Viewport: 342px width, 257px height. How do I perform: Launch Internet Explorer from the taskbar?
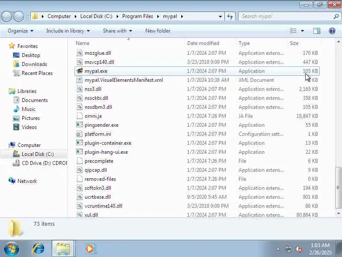(x=38, y=249)
